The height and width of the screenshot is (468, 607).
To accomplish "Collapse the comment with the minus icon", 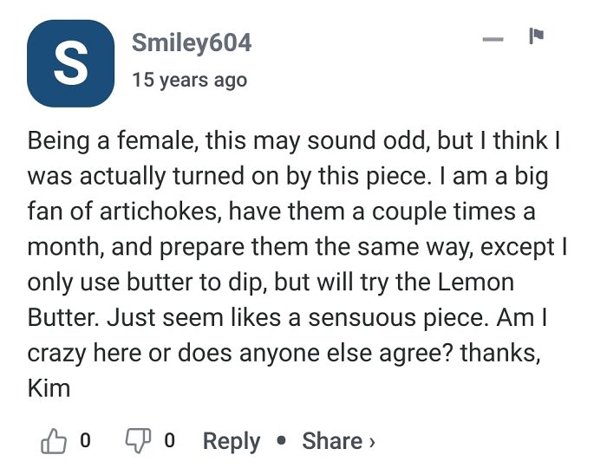I will click(x=493, y=39).
